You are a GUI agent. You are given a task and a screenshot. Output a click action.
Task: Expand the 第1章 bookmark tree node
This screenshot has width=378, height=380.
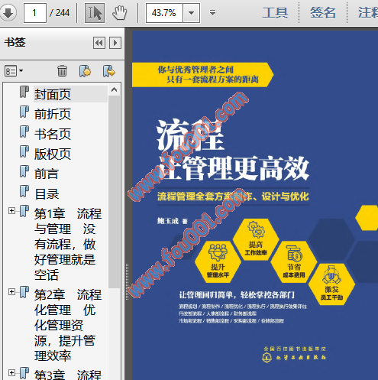tap(11, 211)
